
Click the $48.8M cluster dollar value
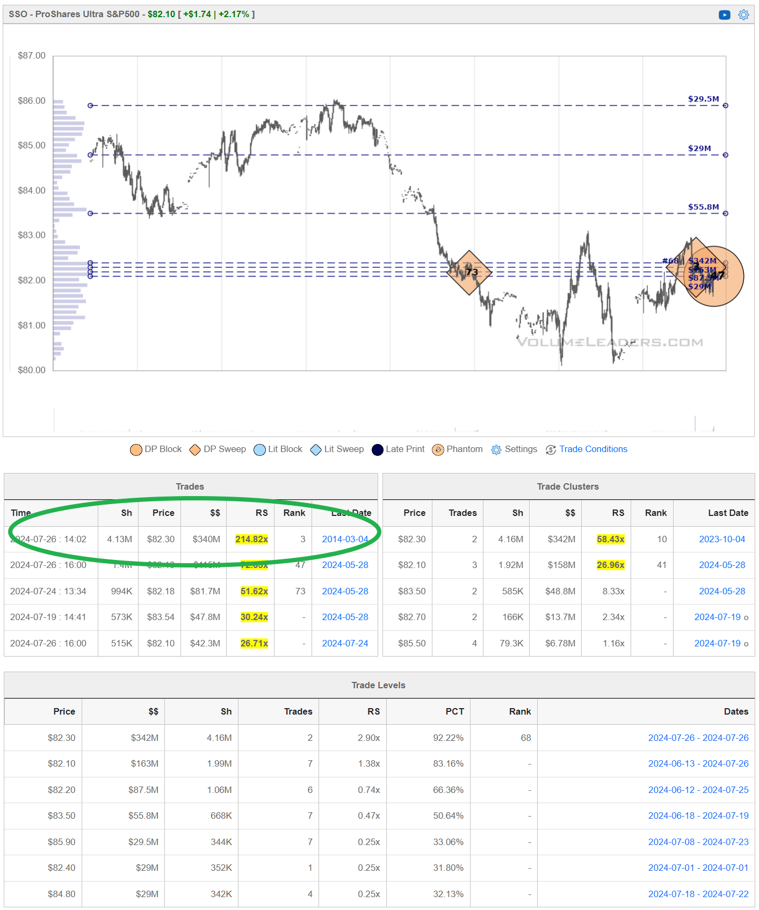pos(560,591)
